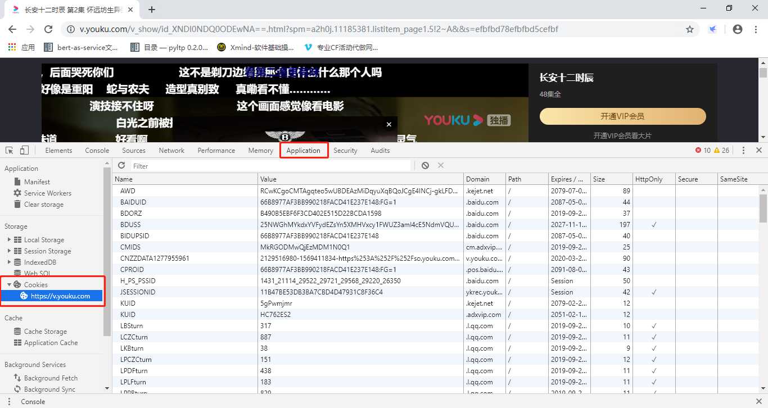Switch to the Performance tab

coord(216,151)
